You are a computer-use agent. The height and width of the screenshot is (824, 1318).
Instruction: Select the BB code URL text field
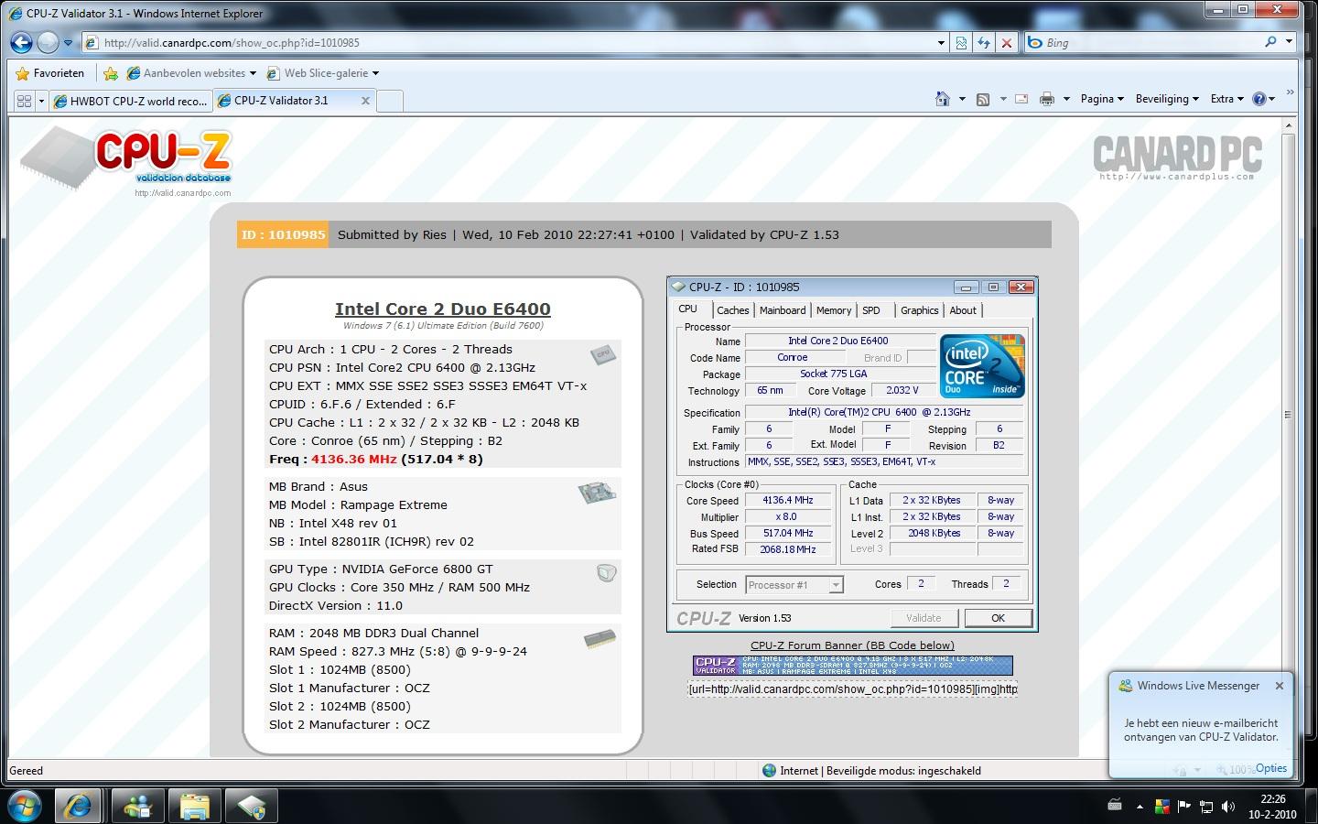[852, 688]
